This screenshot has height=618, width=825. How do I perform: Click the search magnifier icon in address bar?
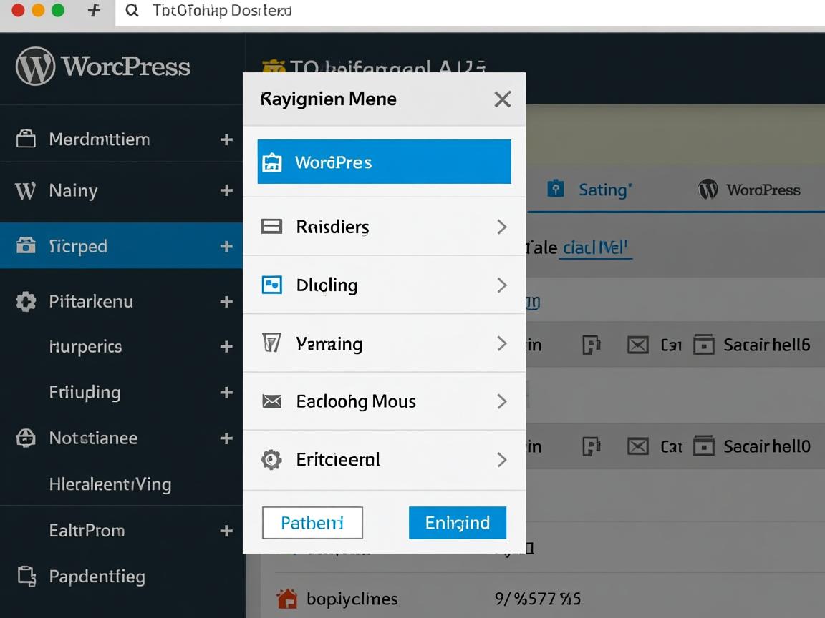click(132, 11)
